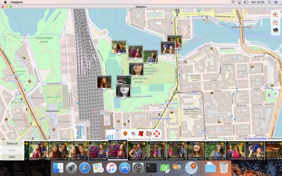Image resolution: width=282 pixels, height=176 pixels.
Task: Click the red-white lifebuoy help icon
Action: 157,134
